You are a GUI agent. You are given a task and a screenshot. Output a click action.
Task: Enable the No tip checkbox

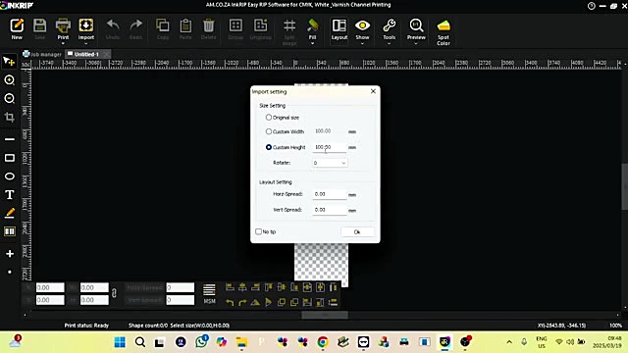[258, 231]
